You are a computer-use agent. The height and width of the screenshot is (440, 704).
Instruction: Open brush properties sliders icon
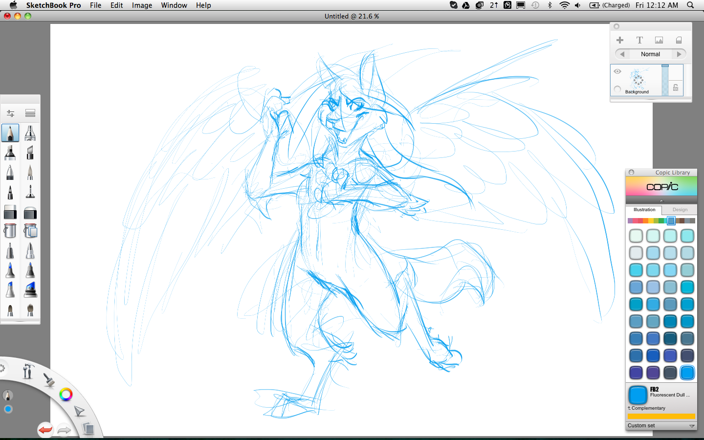pyautogui.click(x=10, y=113)
